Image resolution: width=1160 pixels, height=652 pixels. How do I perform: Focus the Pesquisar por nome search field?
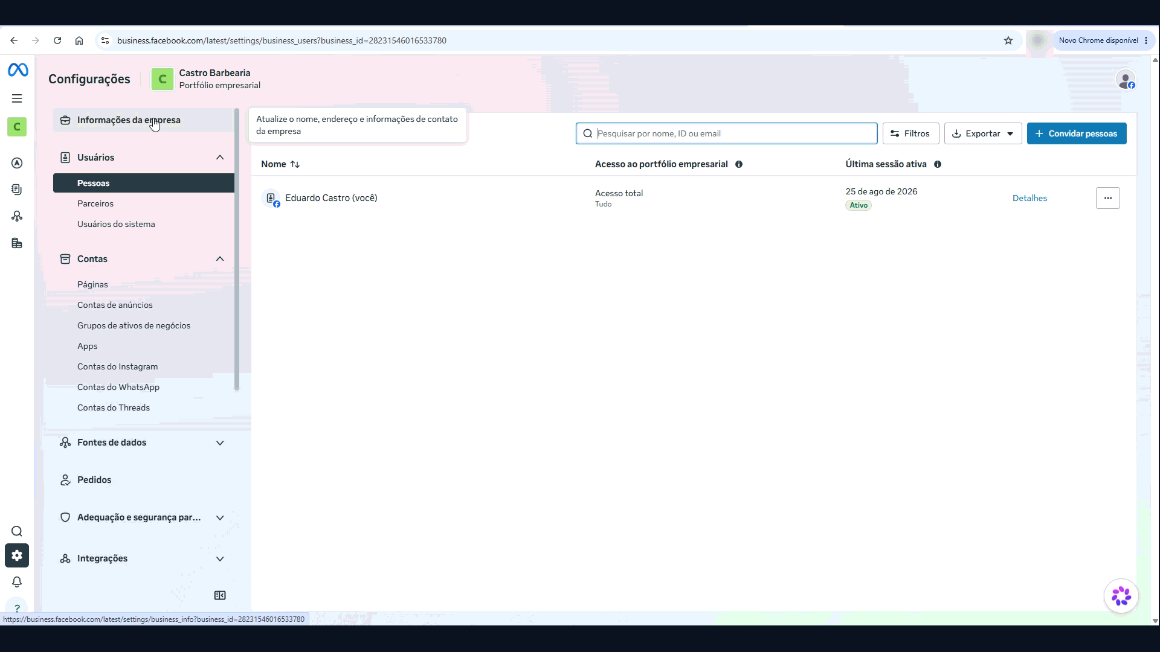click(726, 133)
